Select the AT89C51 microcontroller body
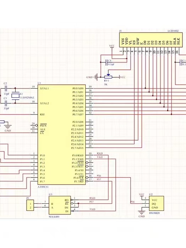The height and width of the screenshot is (248, 186). click(x=62, y=135)
